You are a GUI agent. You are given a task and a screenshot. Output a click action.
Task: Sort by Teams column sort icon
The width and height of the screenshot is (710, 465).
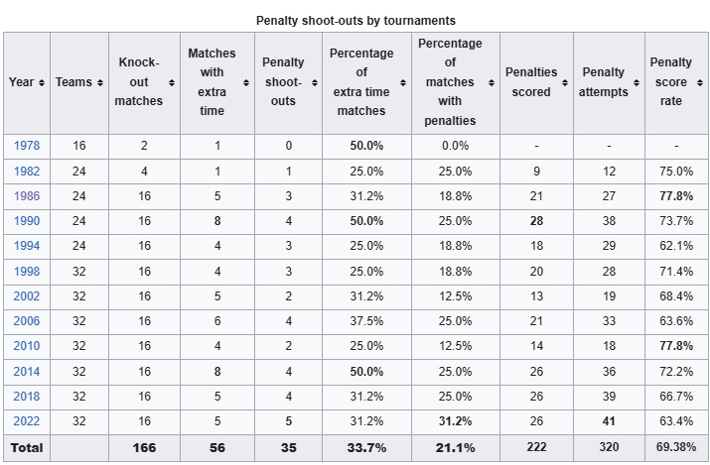coord(100,82)
